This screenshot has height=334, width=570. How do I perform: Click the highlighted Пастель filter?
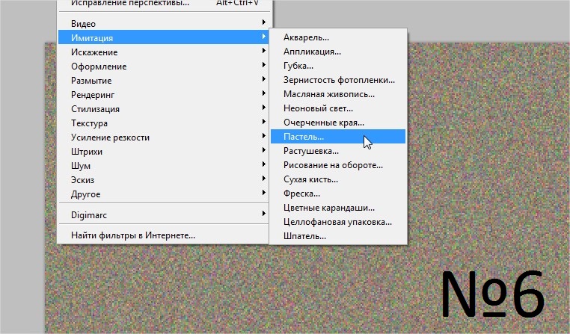338,136
